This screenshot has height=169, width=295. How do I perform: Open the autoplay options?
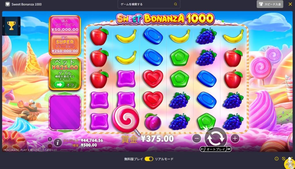(x=215, y=149)
